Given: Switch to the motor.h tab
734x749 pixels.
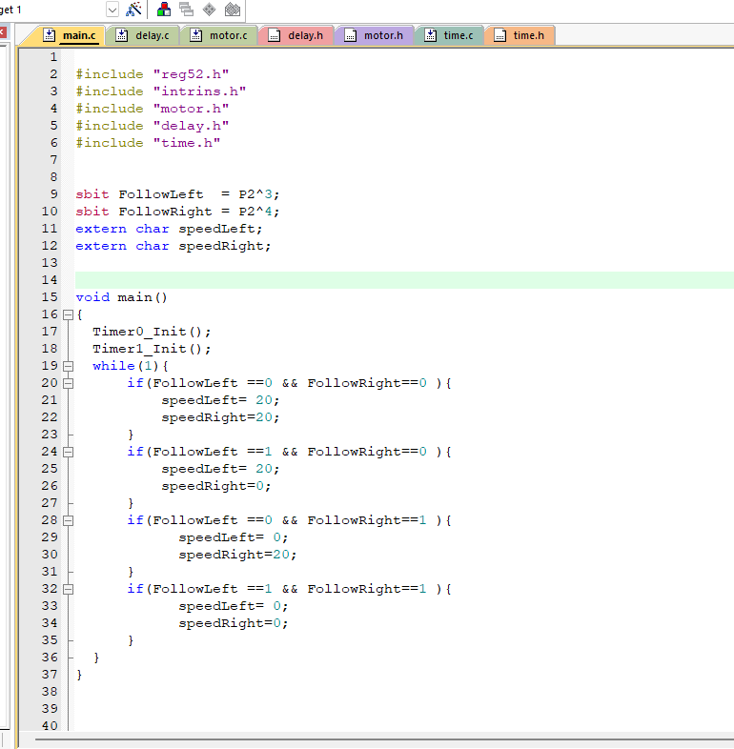Looking at the screenshot, I should (x=375, y=35).
